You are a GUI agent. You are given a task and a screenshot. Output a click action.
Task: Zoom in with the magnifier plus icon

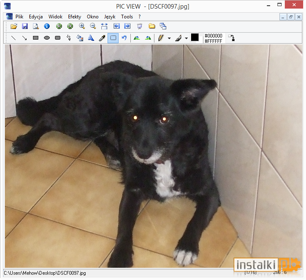pyautogui.click(x=82, y=26)
